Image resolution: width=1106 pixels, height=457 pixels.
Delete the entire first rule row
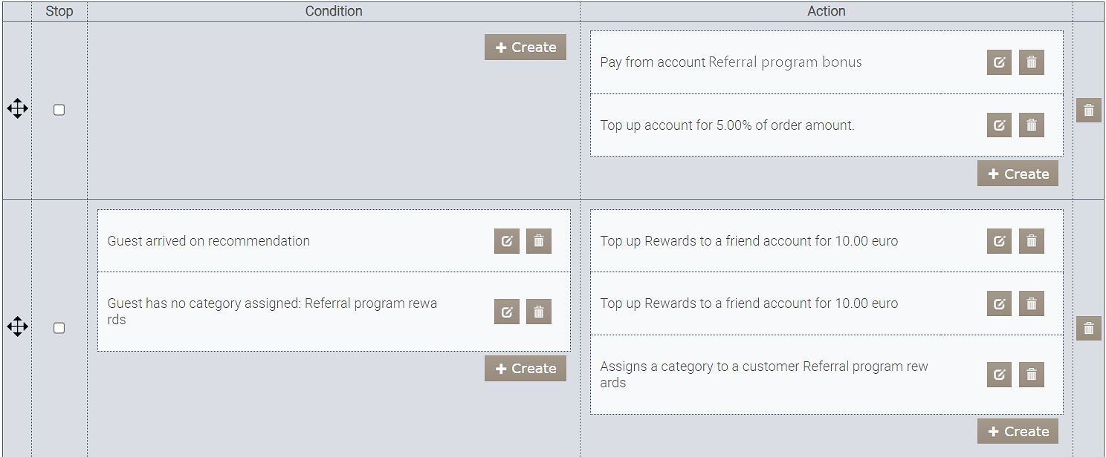[1088, 110]
